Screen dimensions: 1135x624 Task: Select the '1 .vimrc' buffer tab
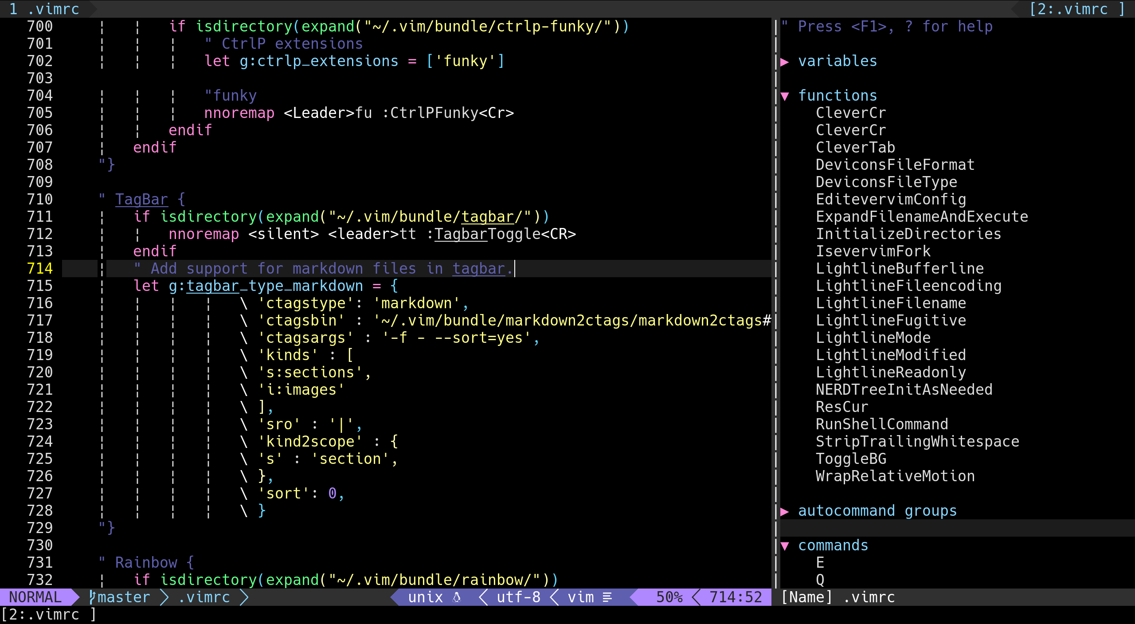(44, 9)
